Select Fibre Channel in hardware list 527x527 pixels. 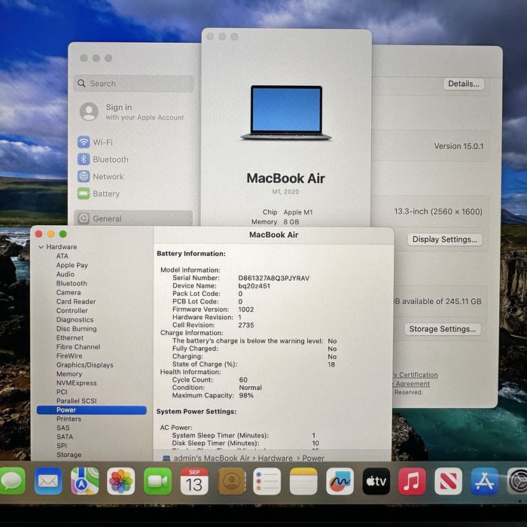pyautogui.click(x=78, y=346)
